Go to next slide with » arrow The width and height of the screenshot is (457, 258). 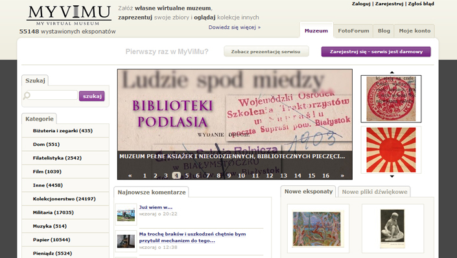(x=342, y=176)
